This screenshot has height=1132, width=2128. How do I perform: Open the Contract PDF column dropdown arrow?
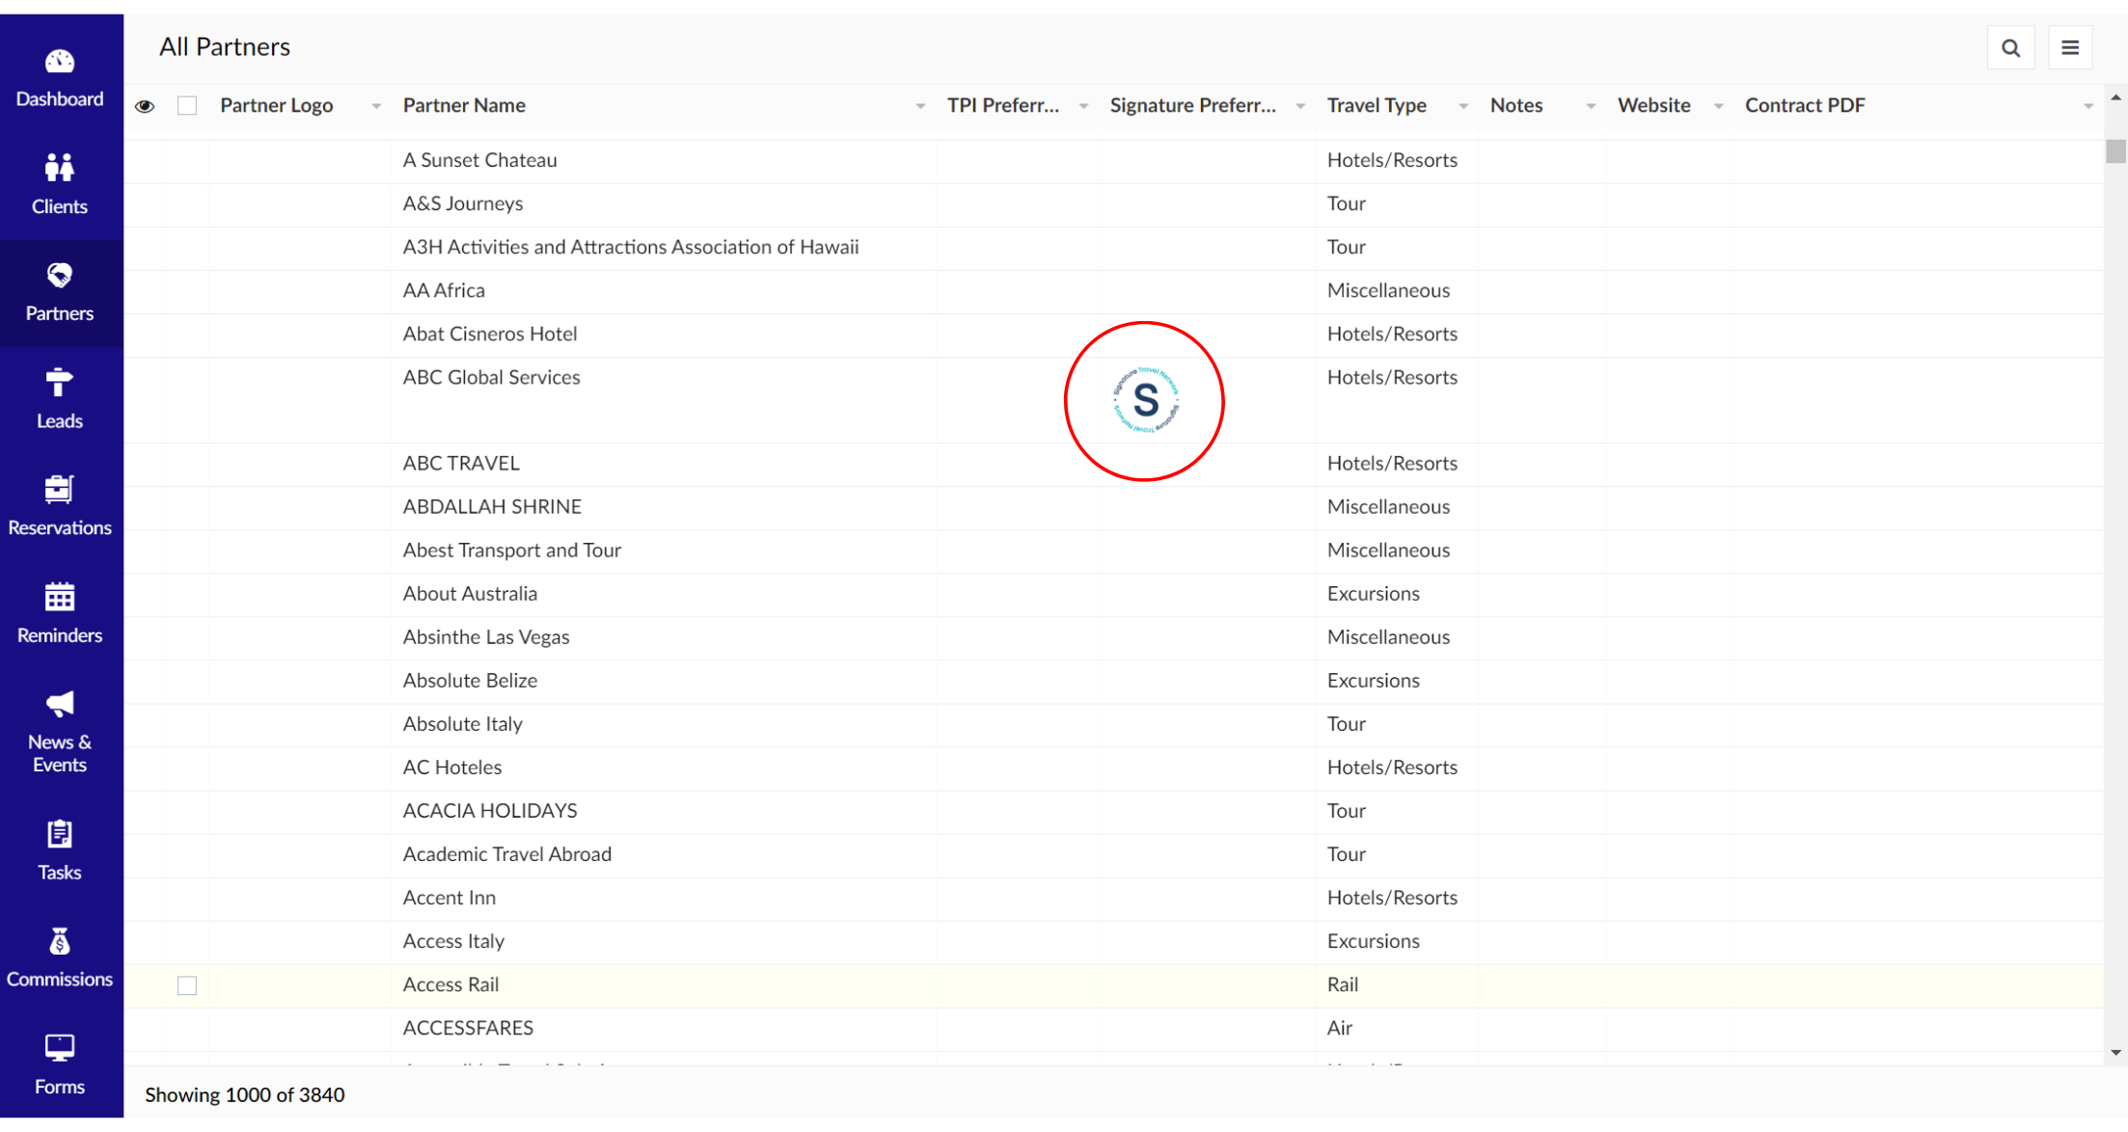2088,106
